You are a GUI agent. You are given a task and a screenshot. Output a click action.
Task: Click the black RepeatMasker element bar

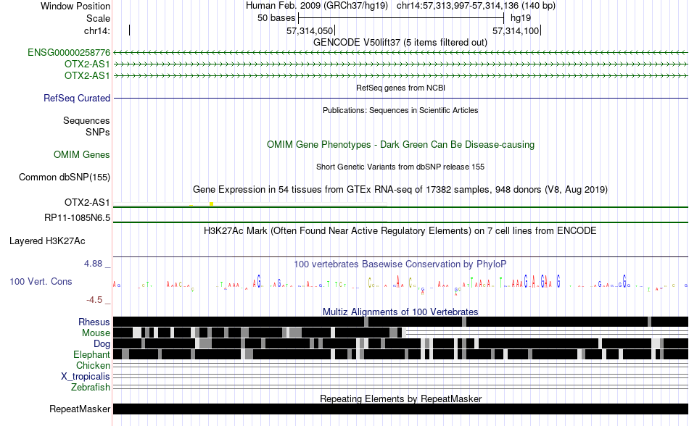pos(400,409)
